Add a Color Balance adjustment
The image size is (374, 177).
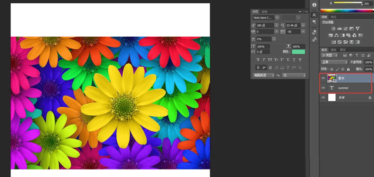(x=337, y=35)
